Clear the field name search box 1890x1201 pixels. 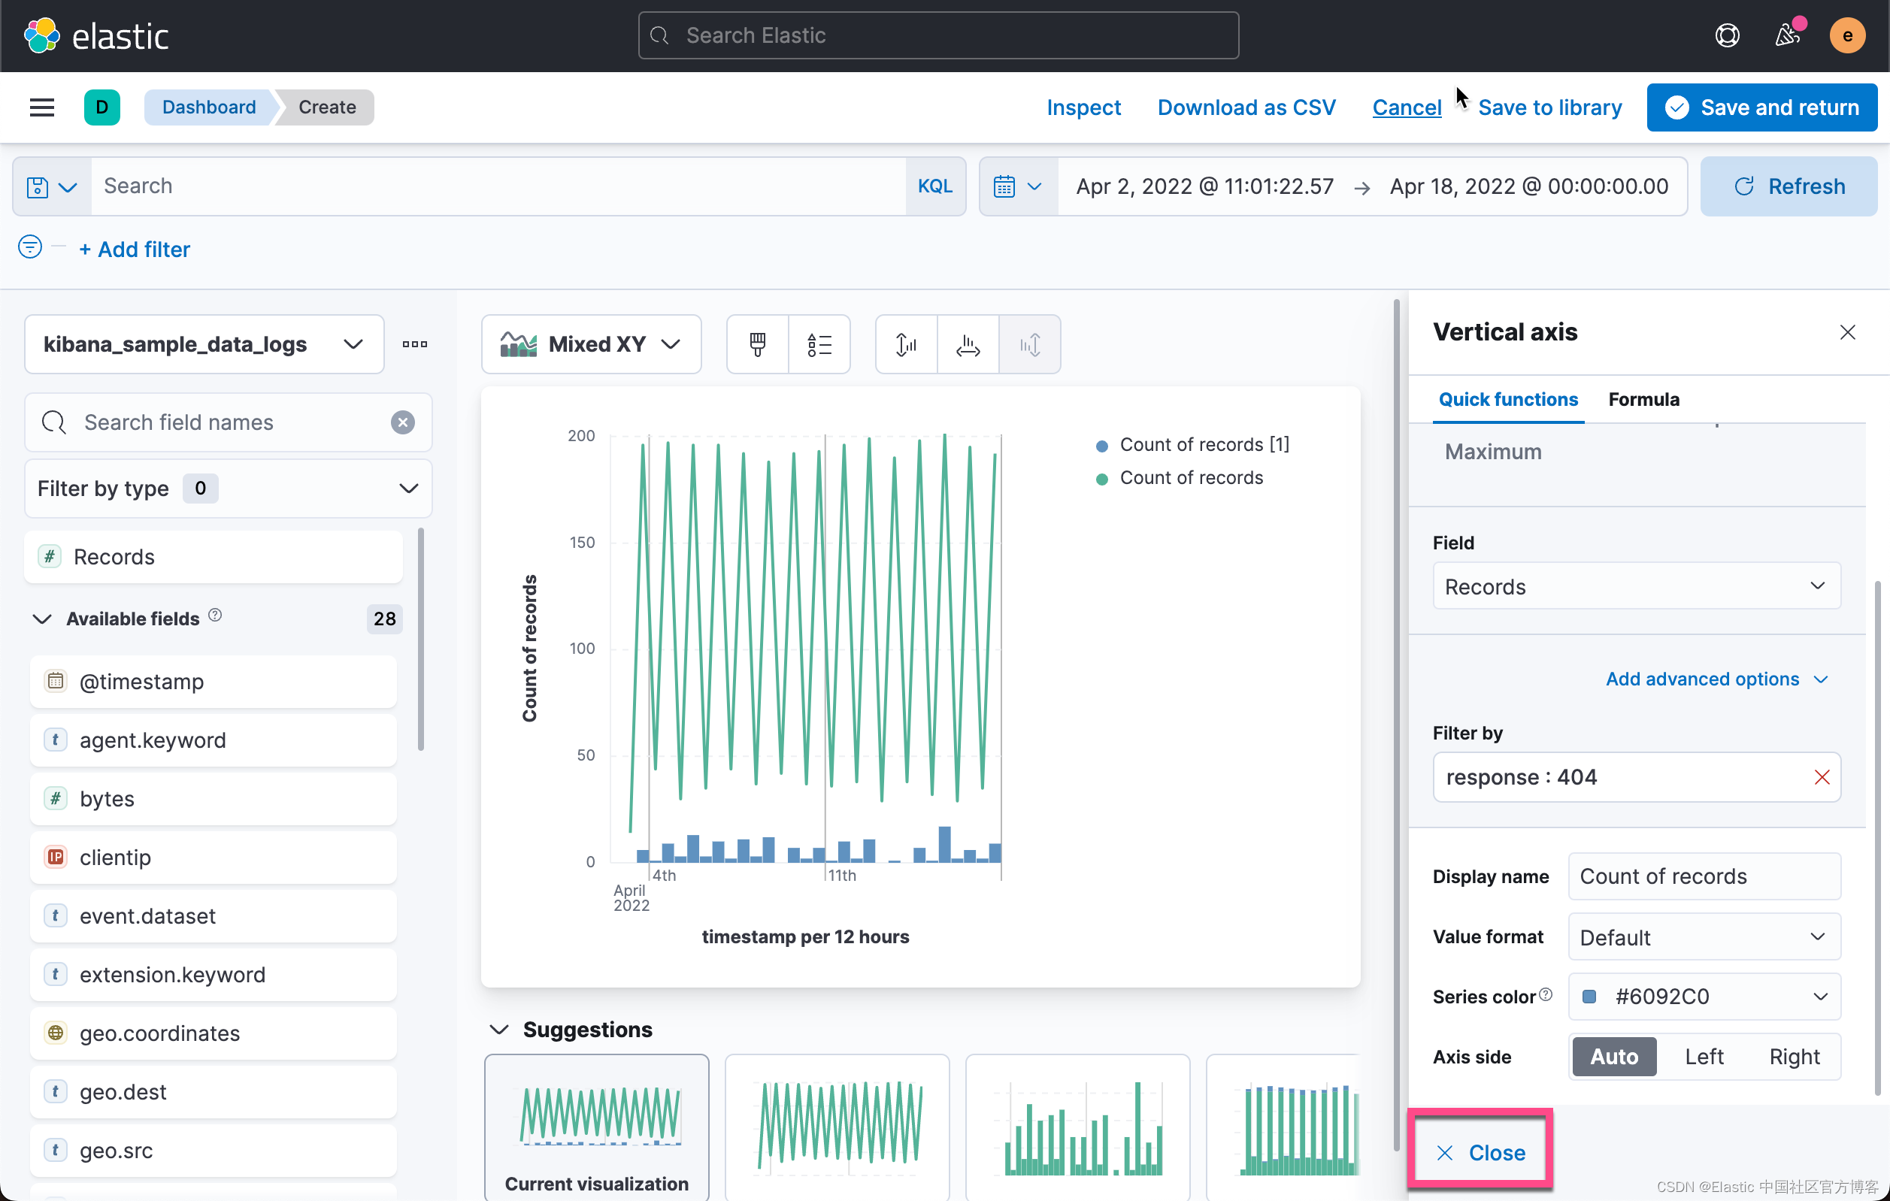(x=403, y=423)
